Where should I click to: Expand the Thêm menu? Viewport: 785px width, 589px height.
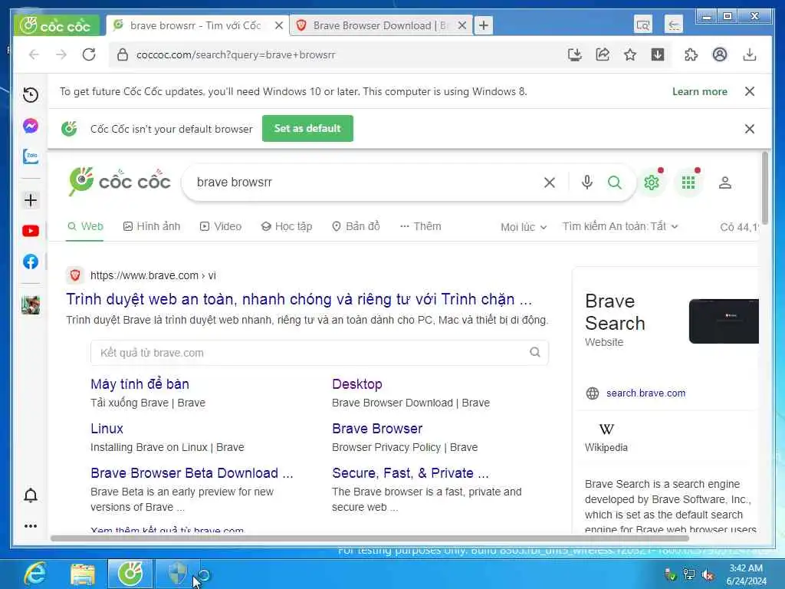click(x=421, y=226)
